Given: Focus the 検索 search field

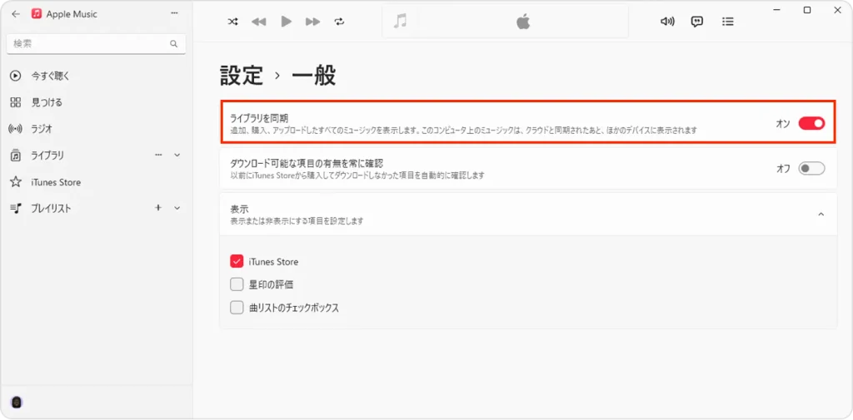Looking at the screenshot, I should click(x=97, y=44).
